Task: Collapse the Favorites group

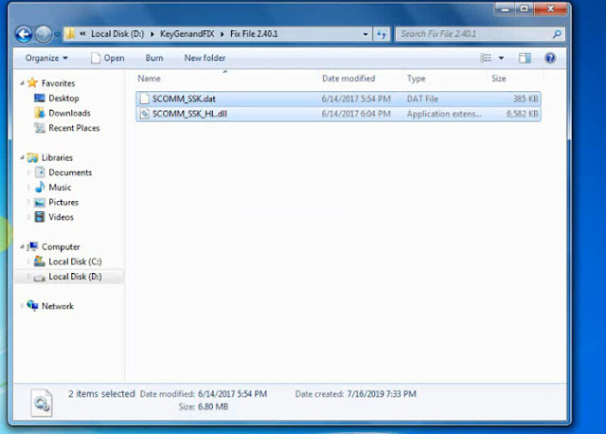Action: click(x=22, y=83)
